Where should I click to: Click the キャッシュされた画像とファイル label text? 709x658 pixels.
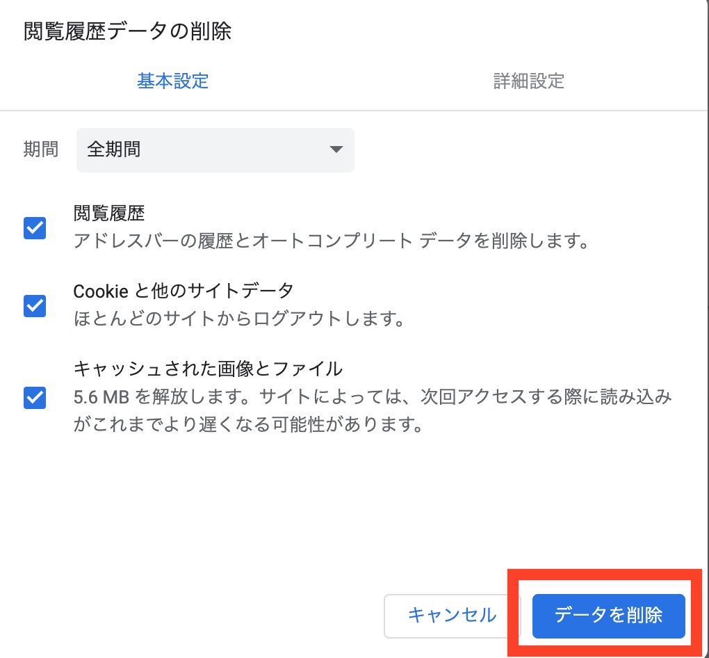(208, 368)
